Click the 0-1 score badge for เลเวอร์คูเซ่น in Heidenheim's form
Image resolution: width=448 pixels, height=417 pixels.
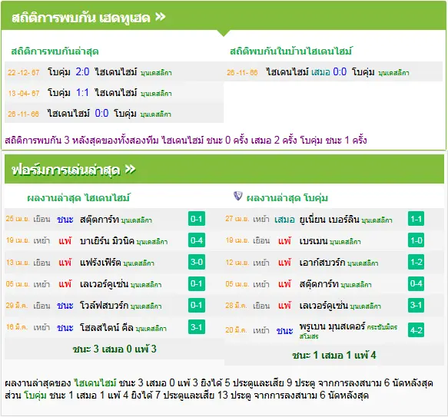pyautogui.click(x=197, y=283)
